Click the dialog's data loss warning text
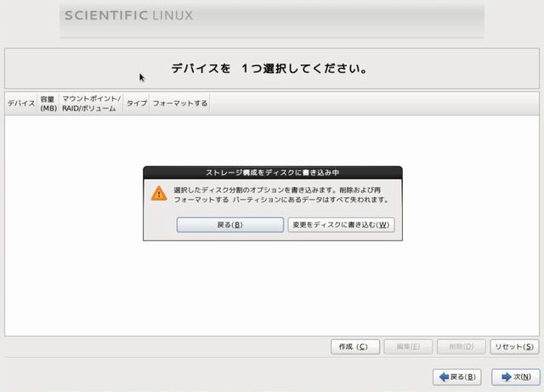 tap(280, 195)
